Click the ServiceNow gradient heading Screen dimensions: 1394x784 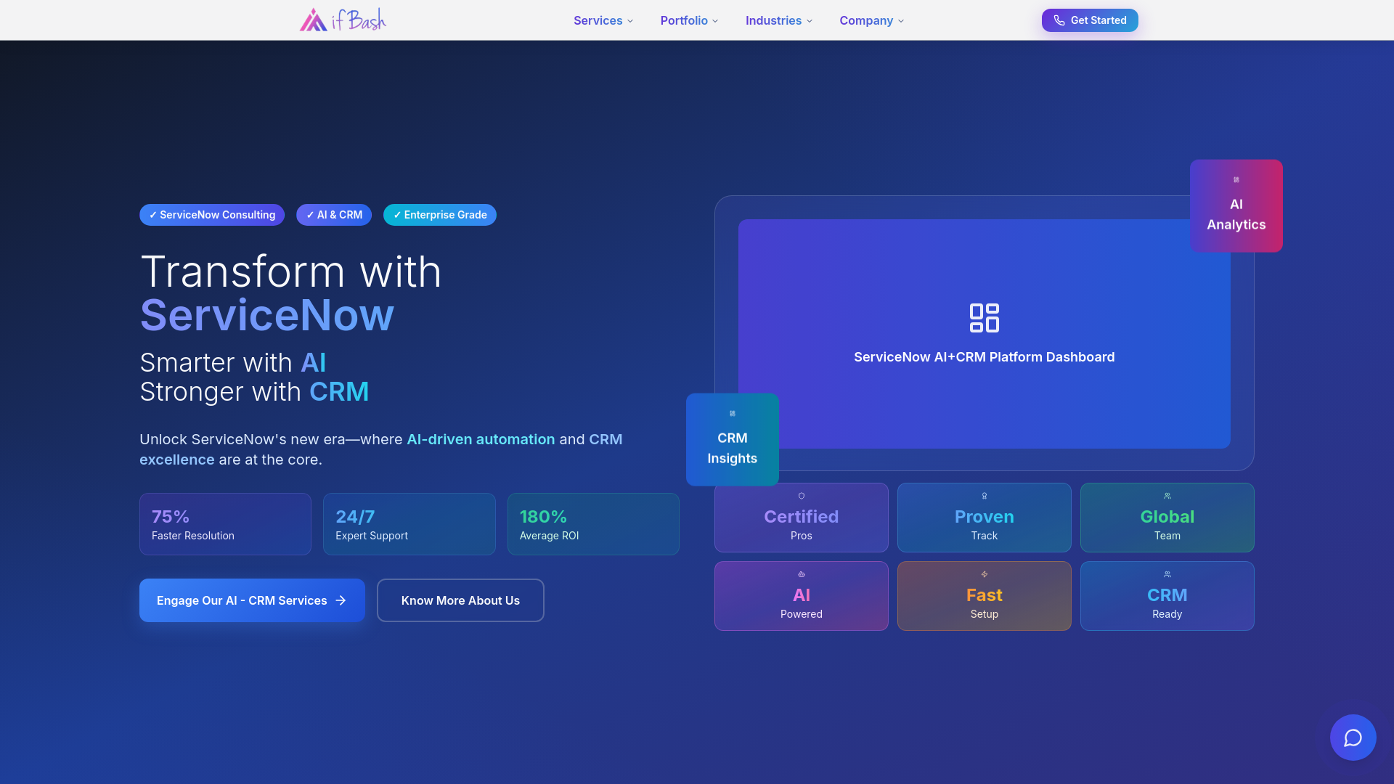(267, 315)
